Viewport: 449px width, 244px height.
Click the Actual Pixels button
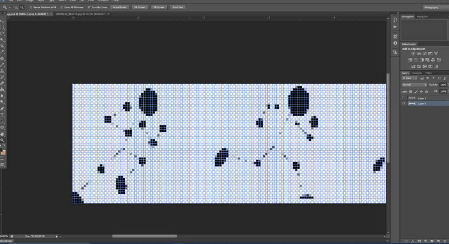(119, 7)
